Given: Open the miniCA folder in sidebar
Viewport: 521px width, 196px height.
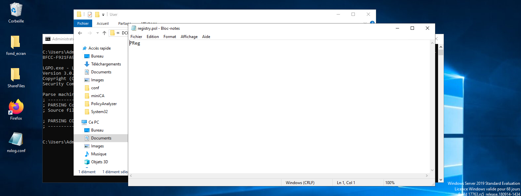Looking at the screenshot, I should (97, 96).
